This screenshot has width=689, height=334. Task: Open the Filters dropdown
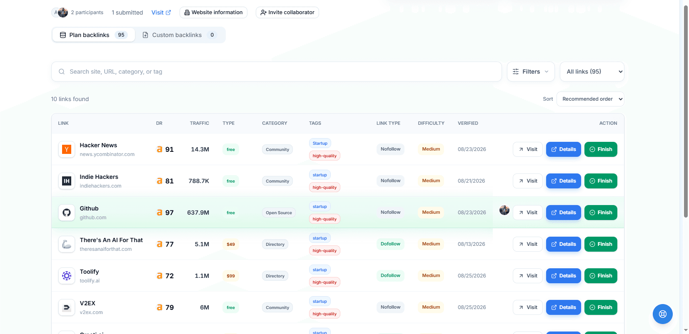point(531,72)
